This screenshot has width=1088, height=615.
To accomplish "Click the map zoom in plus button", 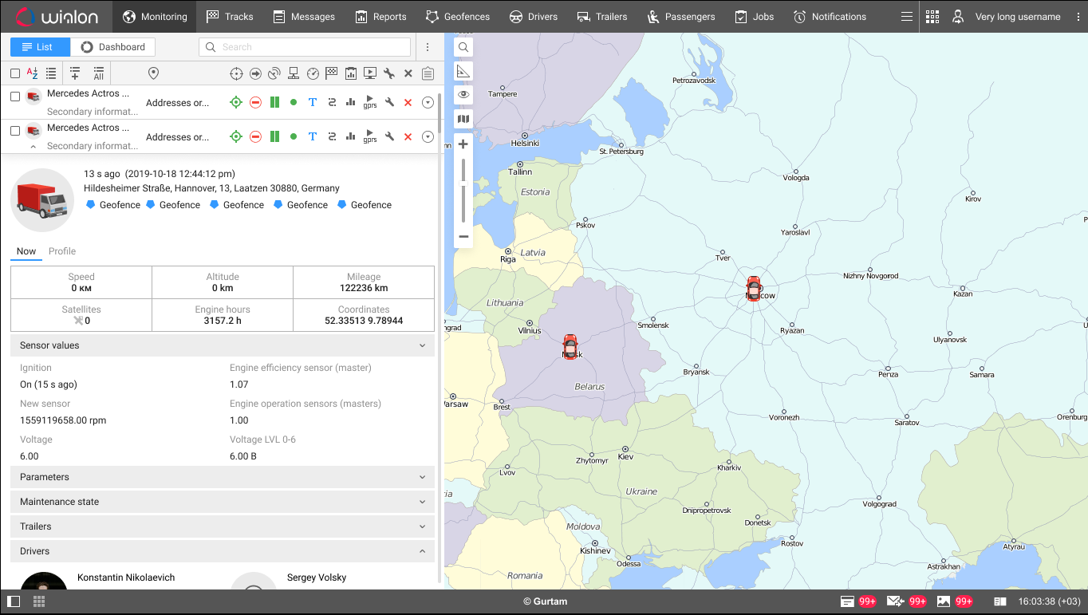I will pos(463,144).
